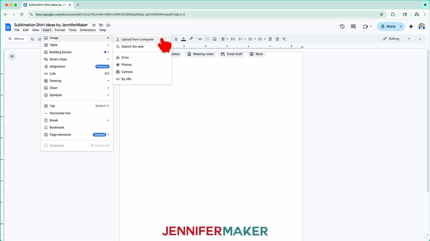Click the underline formatting icon
Screen dimensions: 430x241
point(176,39)
